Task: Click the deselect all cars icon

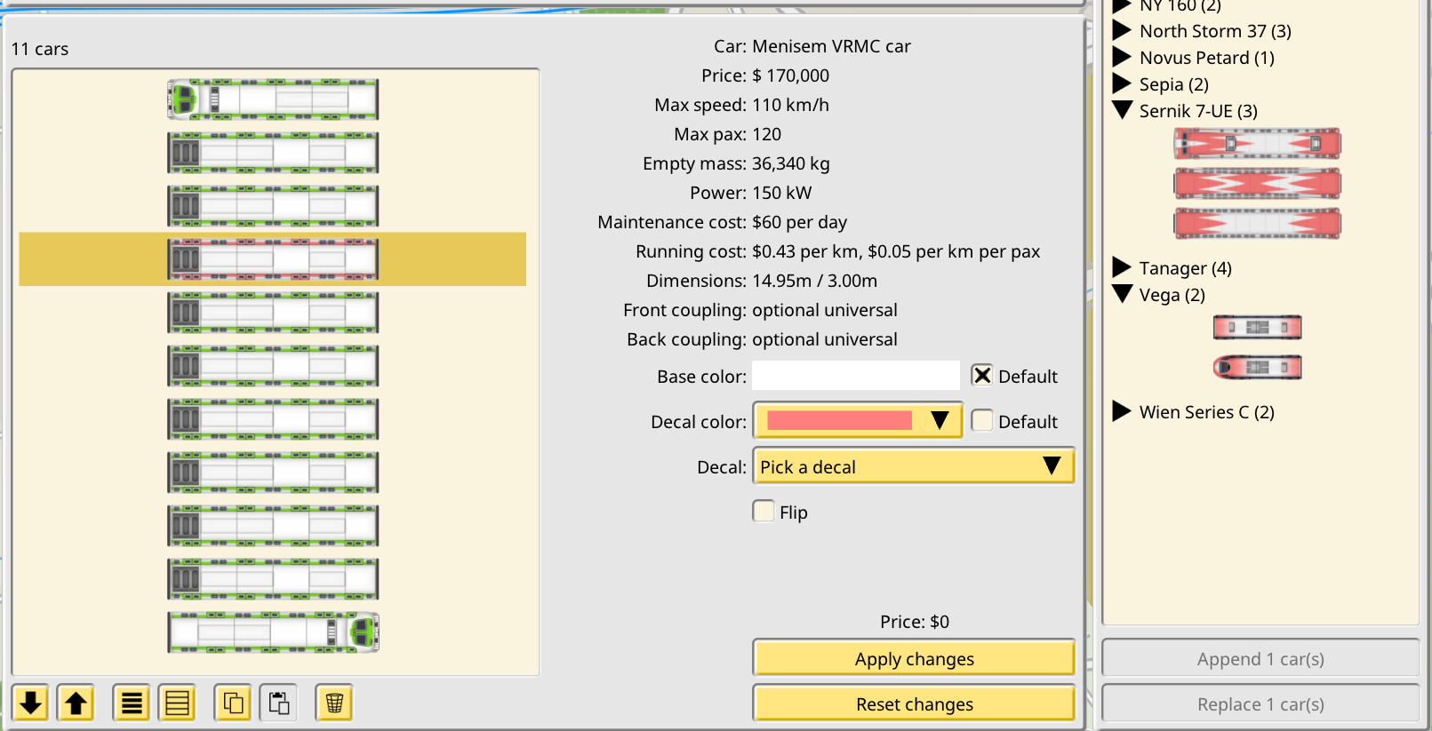Action: click(x=178, y=703)
